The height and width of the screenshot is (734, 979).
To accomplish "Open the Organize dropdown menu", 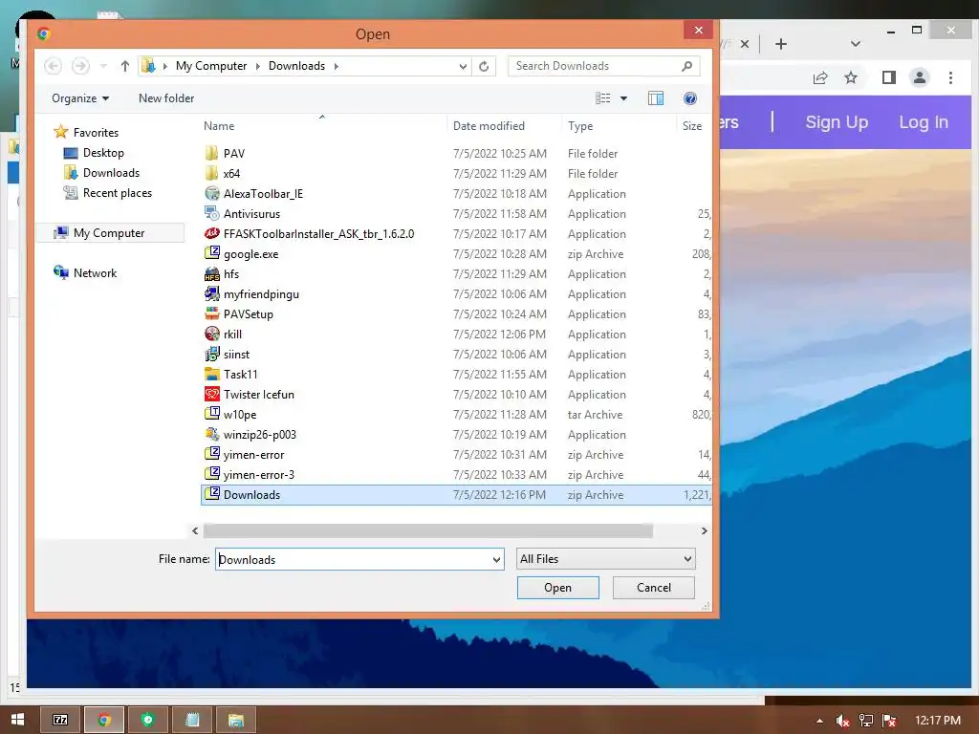I will pos(80,98).
